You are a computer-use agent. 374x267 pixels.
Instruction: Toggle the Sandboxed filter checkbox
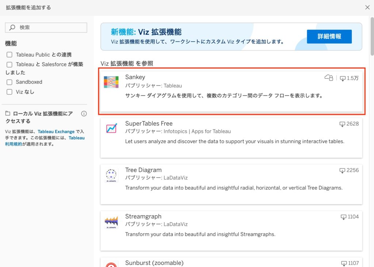(9, 82)
